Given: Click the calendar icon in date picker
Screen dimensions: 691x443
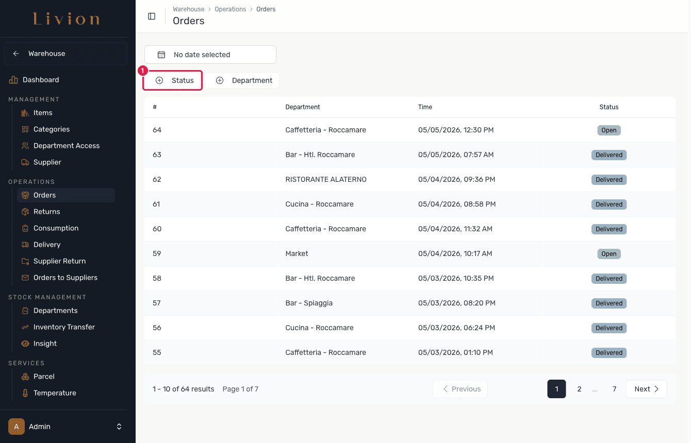Looking at the screenshot, I should point(161,55).
